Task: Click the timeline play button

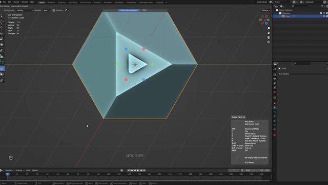Action: 138,170
